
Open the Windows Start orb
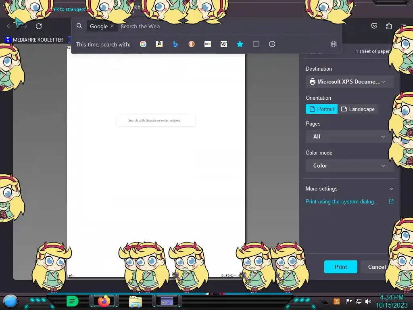click(x=10, y=301)
